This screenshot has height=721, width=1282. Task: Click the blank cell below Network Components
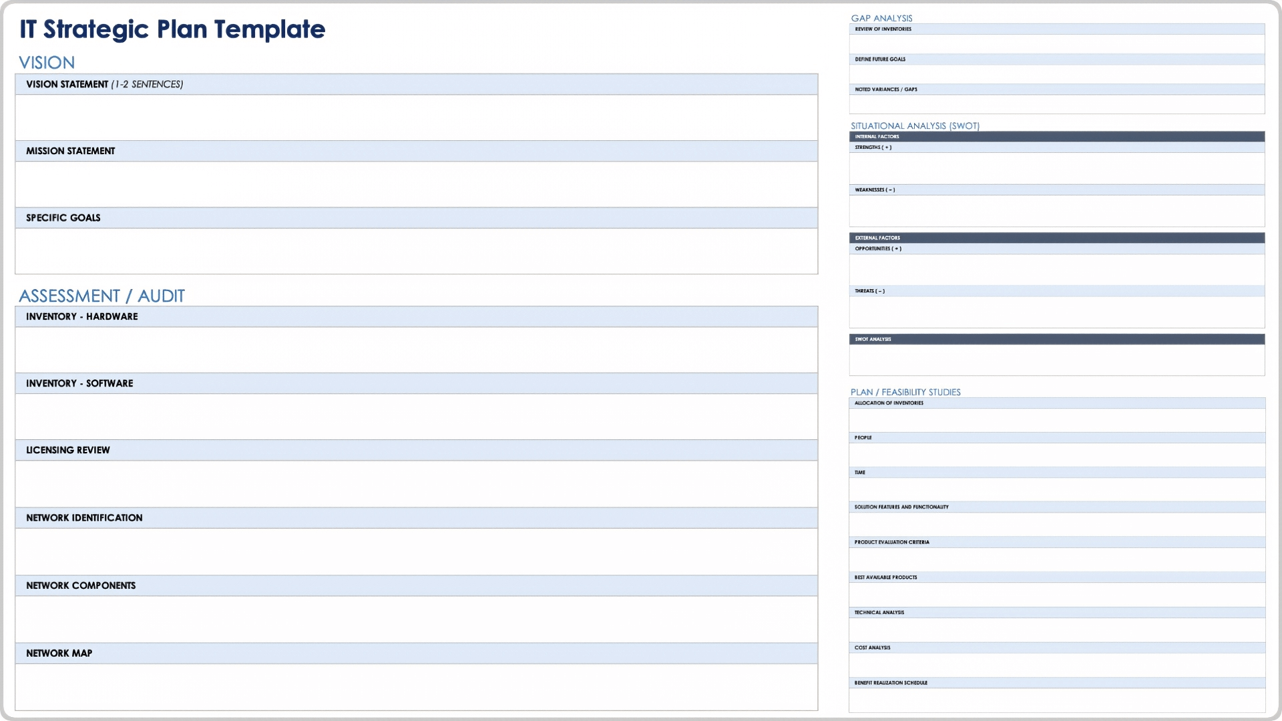click(416, 620)
